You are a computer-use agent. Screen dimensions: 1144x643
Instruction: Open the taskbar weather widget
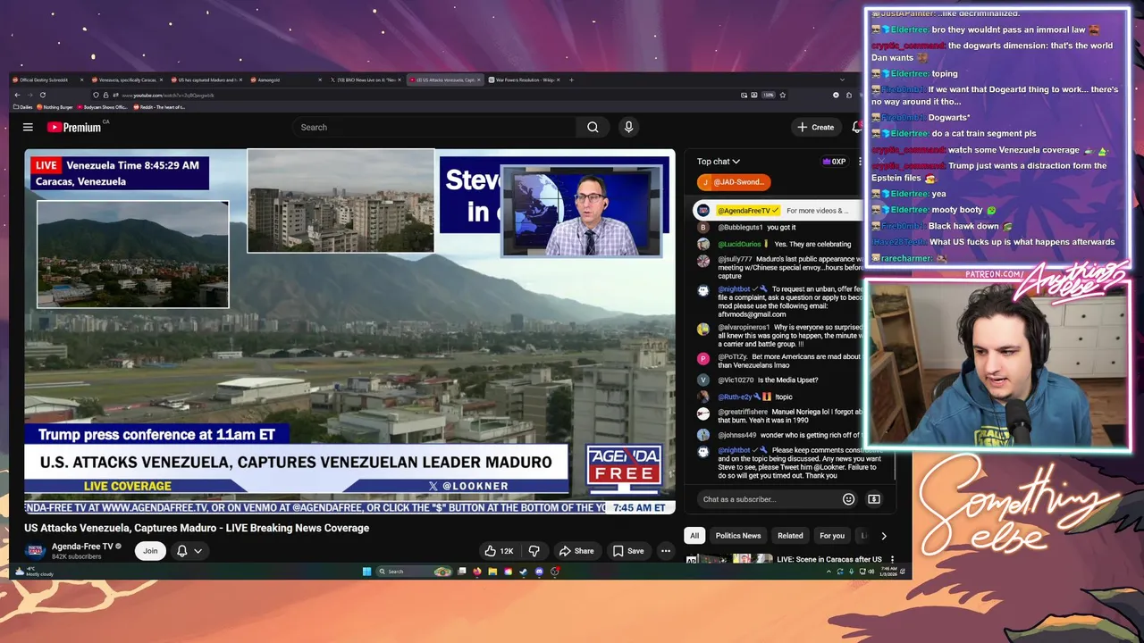(x=36, y=572)
